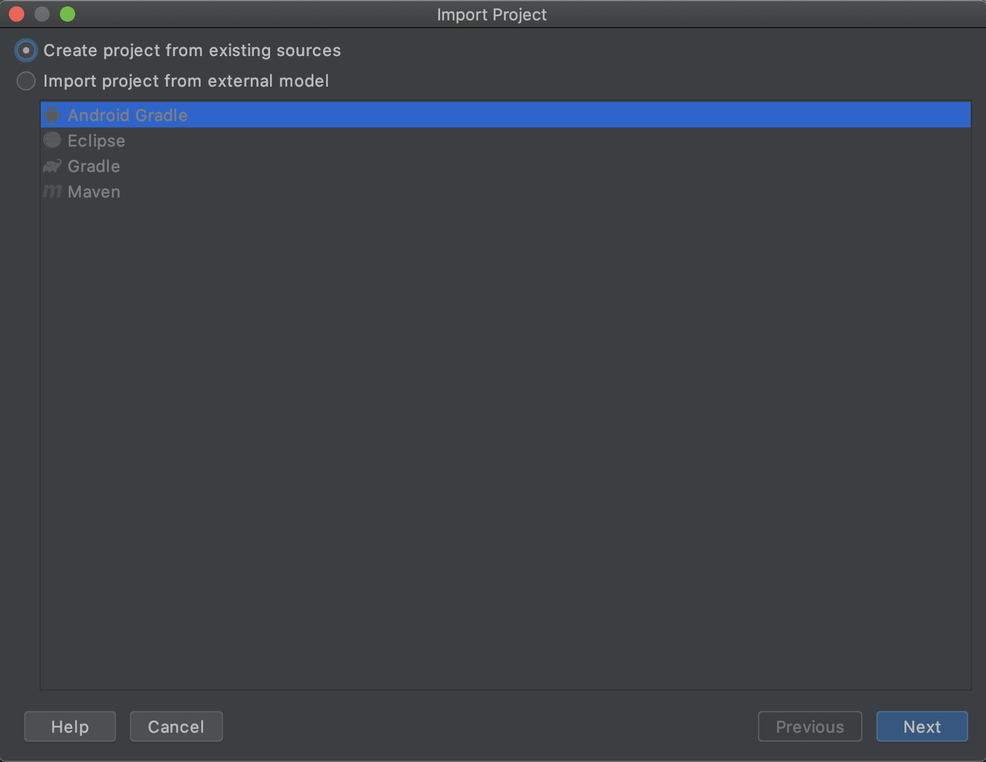This screenshot has height=762, width=986.
Task: Select Import project from external model radio
Action: click(x=26, y=81)
